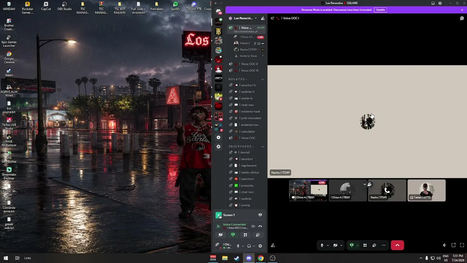Enter full screen call view

(x=462, y=245)
